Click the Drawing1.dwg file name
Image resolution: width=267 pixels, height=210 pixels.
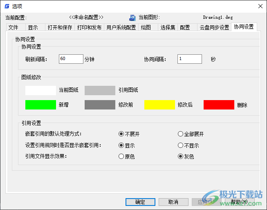[218, 17]
